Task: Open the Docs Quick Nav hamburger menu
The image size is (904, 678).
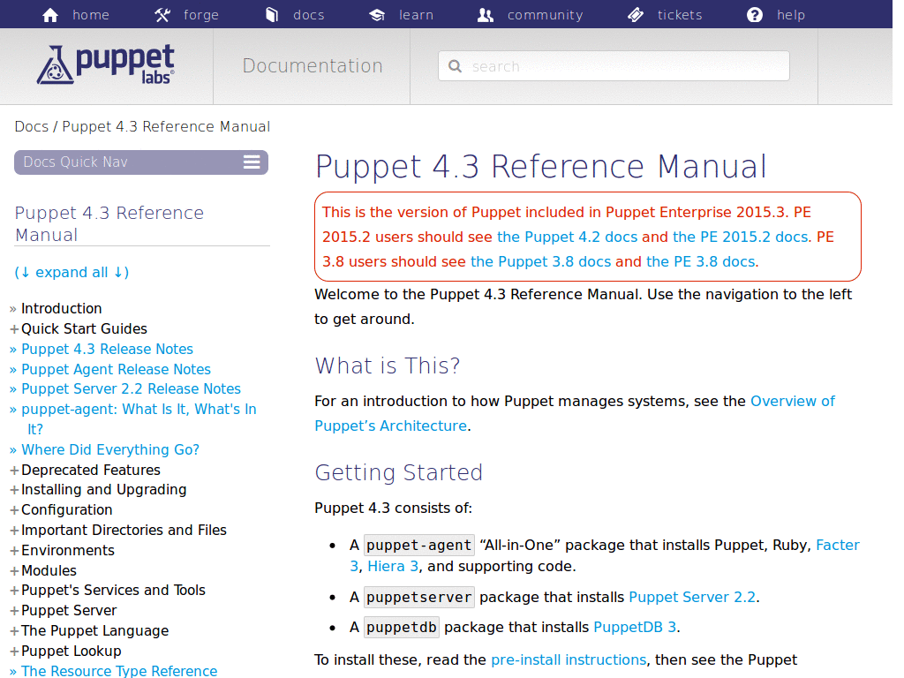Action: [252, 162]
